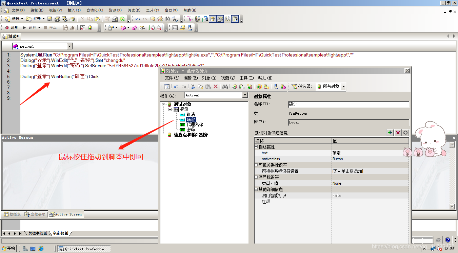Open the 操作(A) Action1 dropdown in repository
The height and width of the screenshot is (253, 458).
(x=245, y=95)
